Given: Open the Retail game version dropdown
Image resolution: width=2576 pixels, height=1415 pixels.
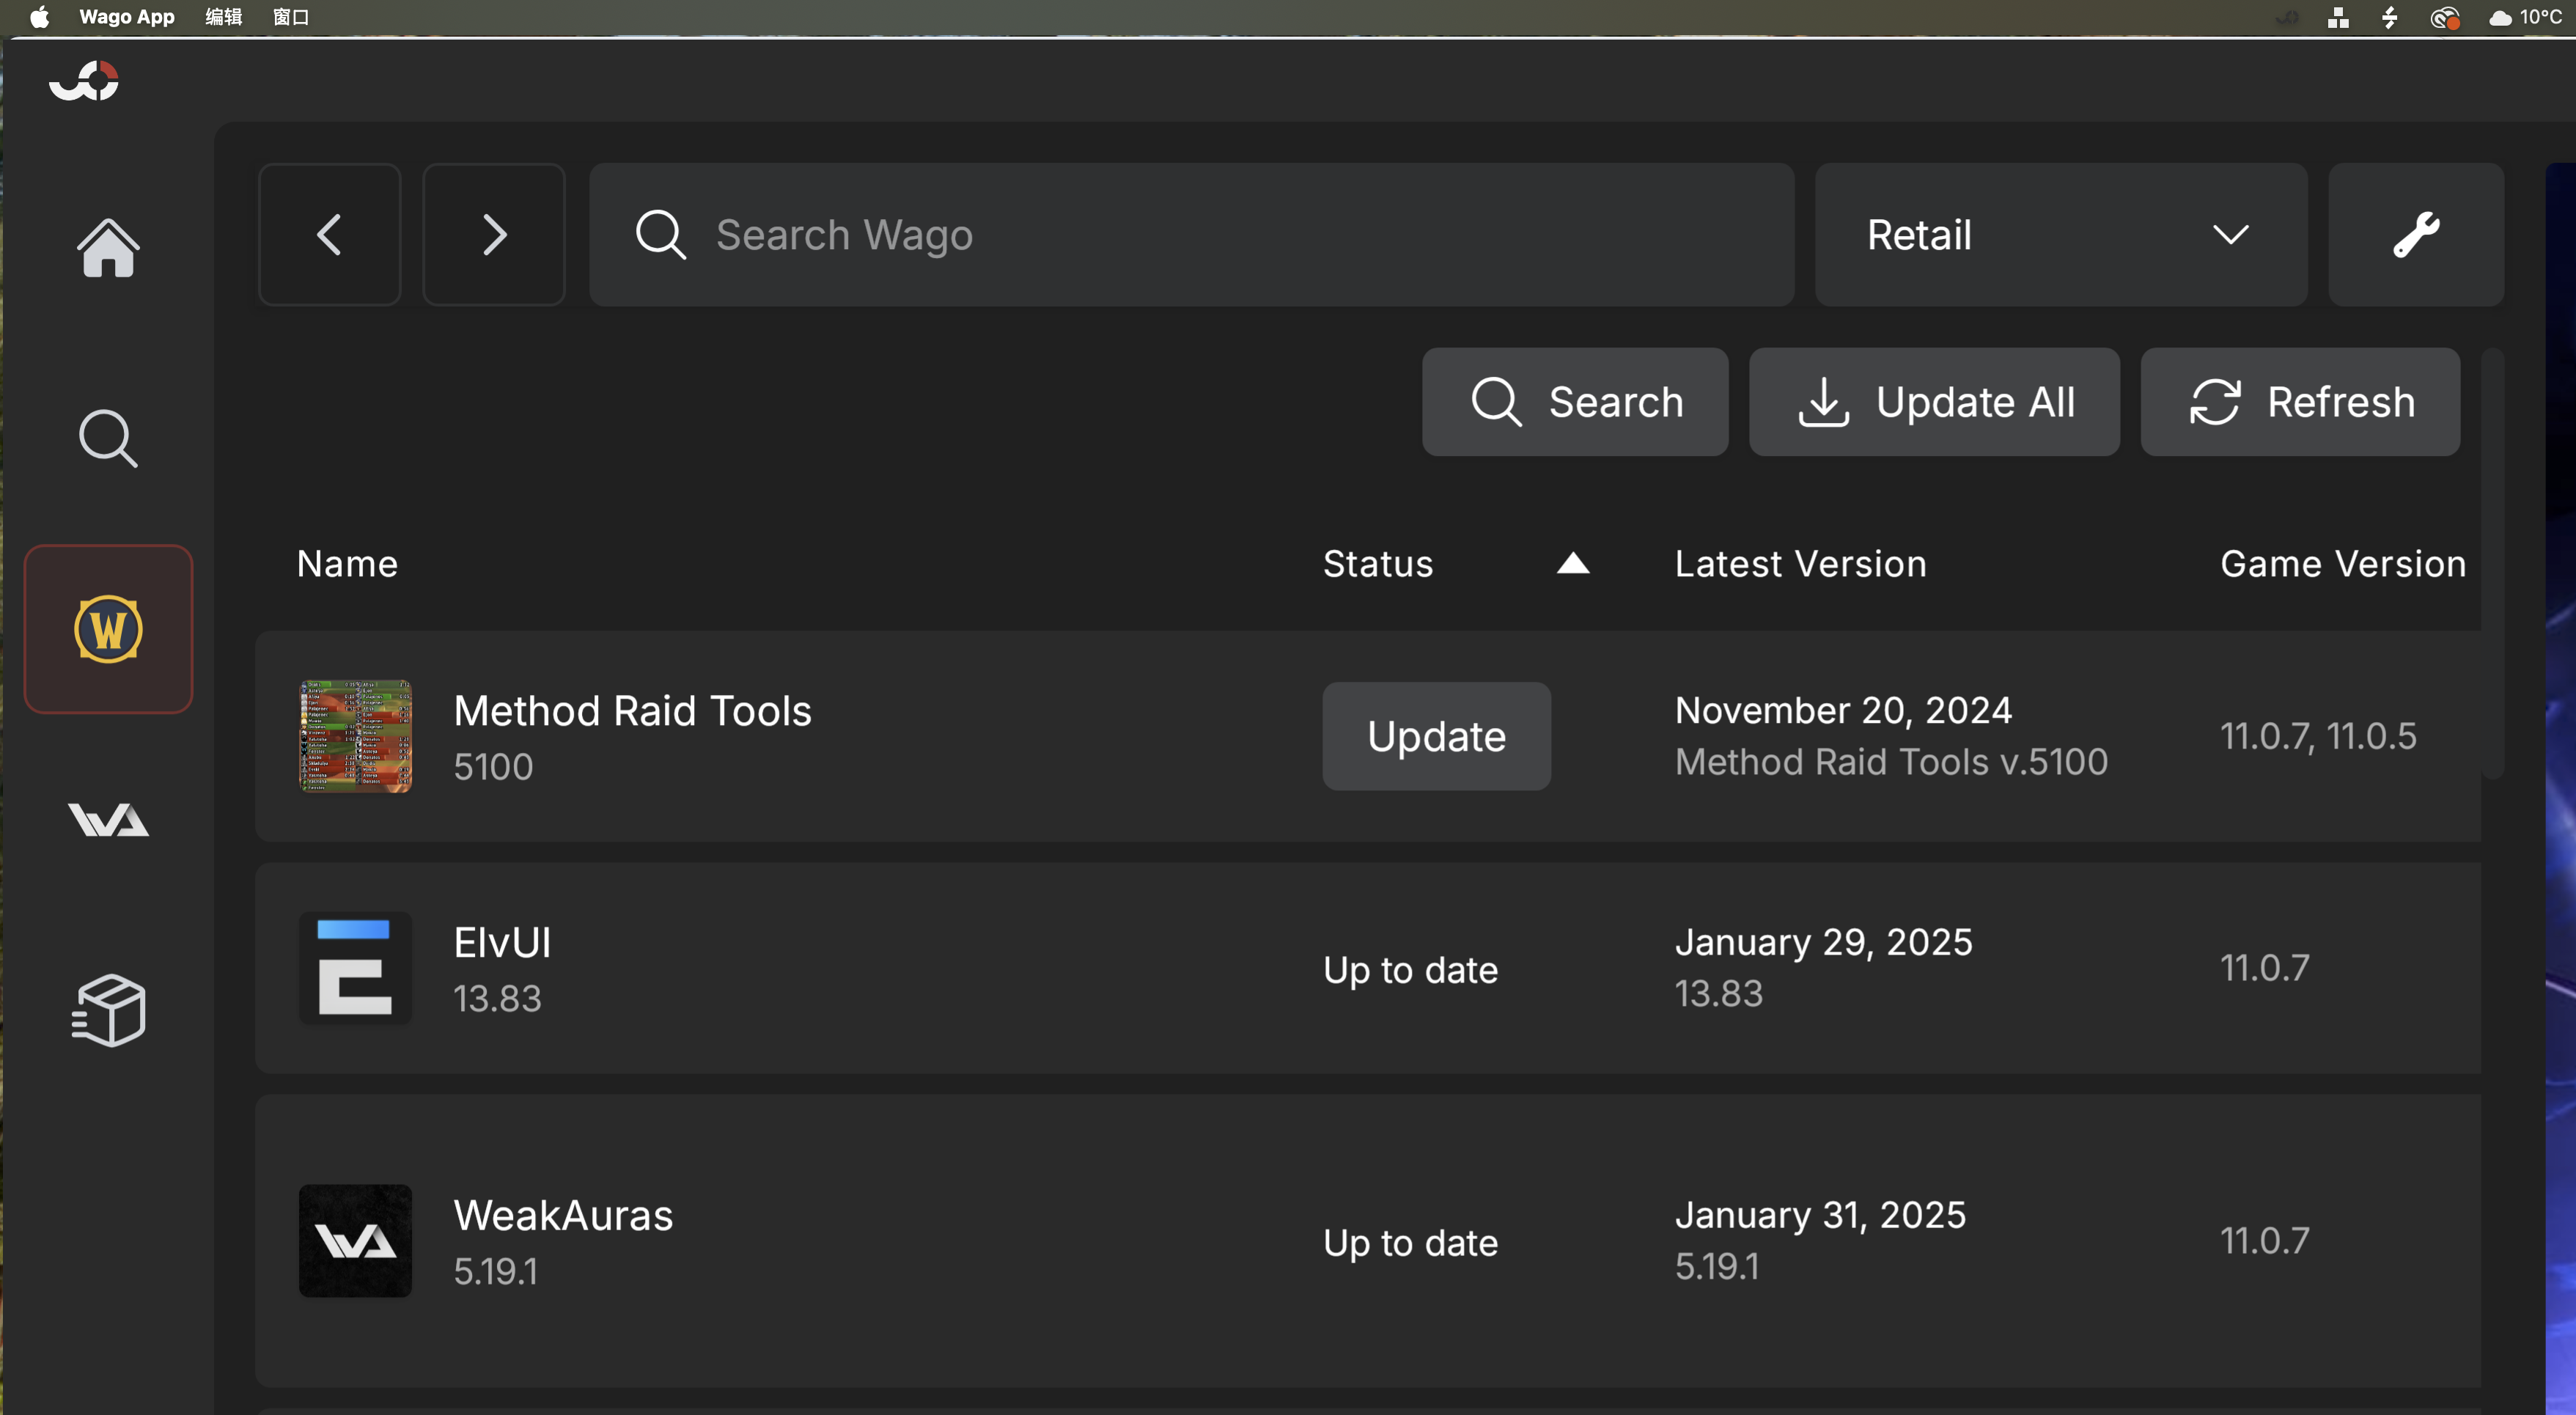Looking at the screenshot, I should [x=2061, y=235].
